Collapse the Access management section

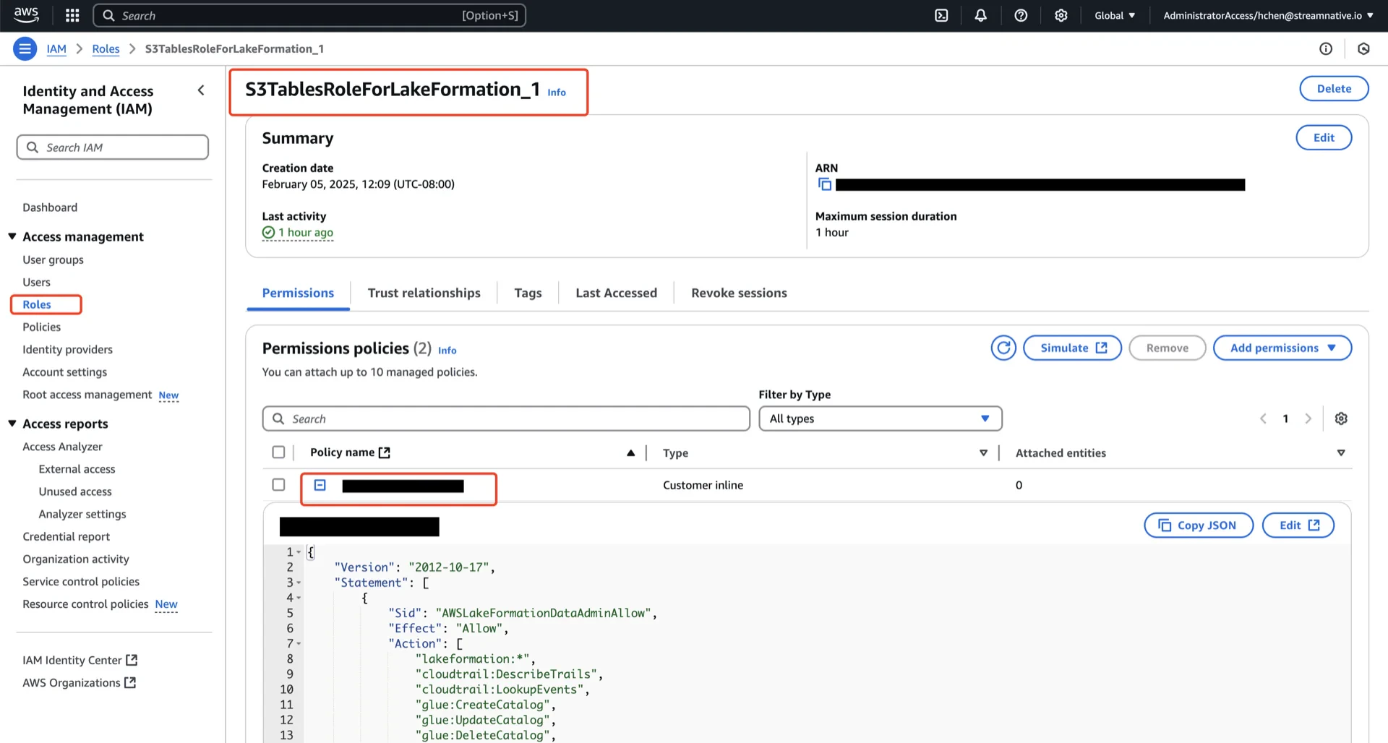12,236
